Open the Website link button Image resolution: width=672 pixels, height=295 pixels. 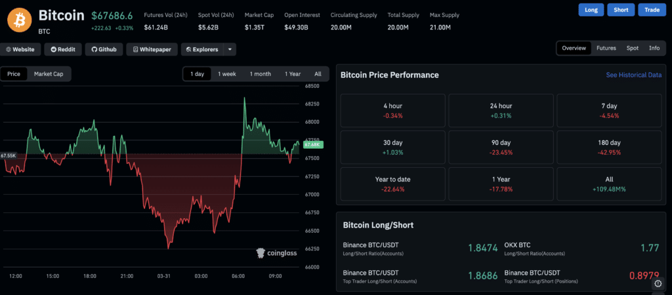coord(20,49)
